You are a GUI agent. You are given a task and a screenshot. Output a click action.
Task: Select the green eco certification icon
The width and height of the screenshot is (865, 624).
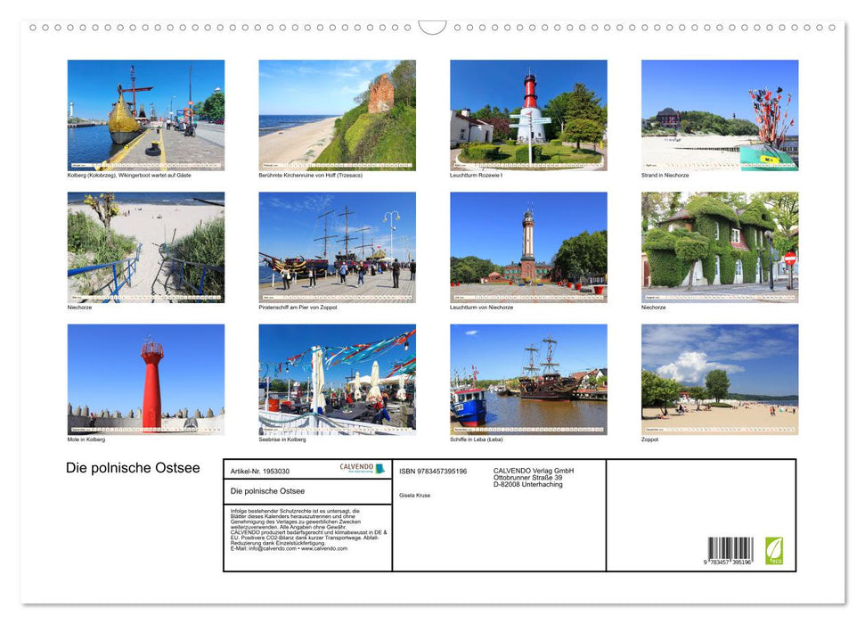[x=774, y=550]
